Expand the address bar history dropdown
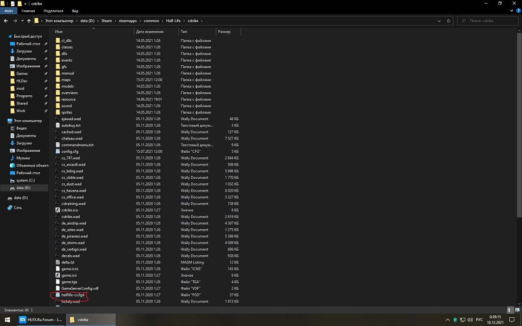 pos(440,21)
